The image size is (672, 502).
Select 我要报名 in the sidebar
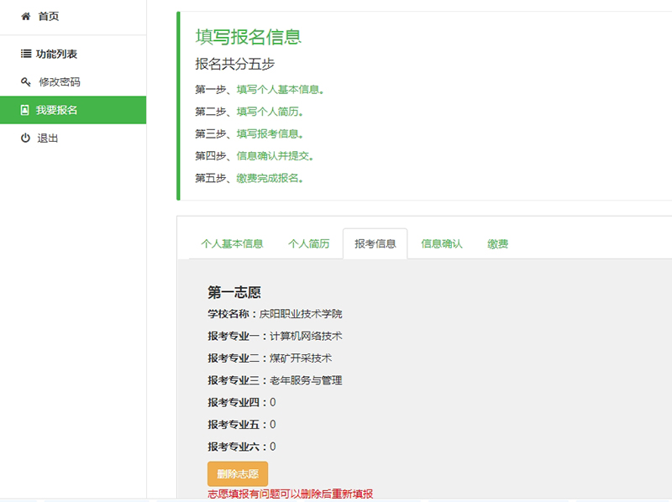[x=73, y=110]
